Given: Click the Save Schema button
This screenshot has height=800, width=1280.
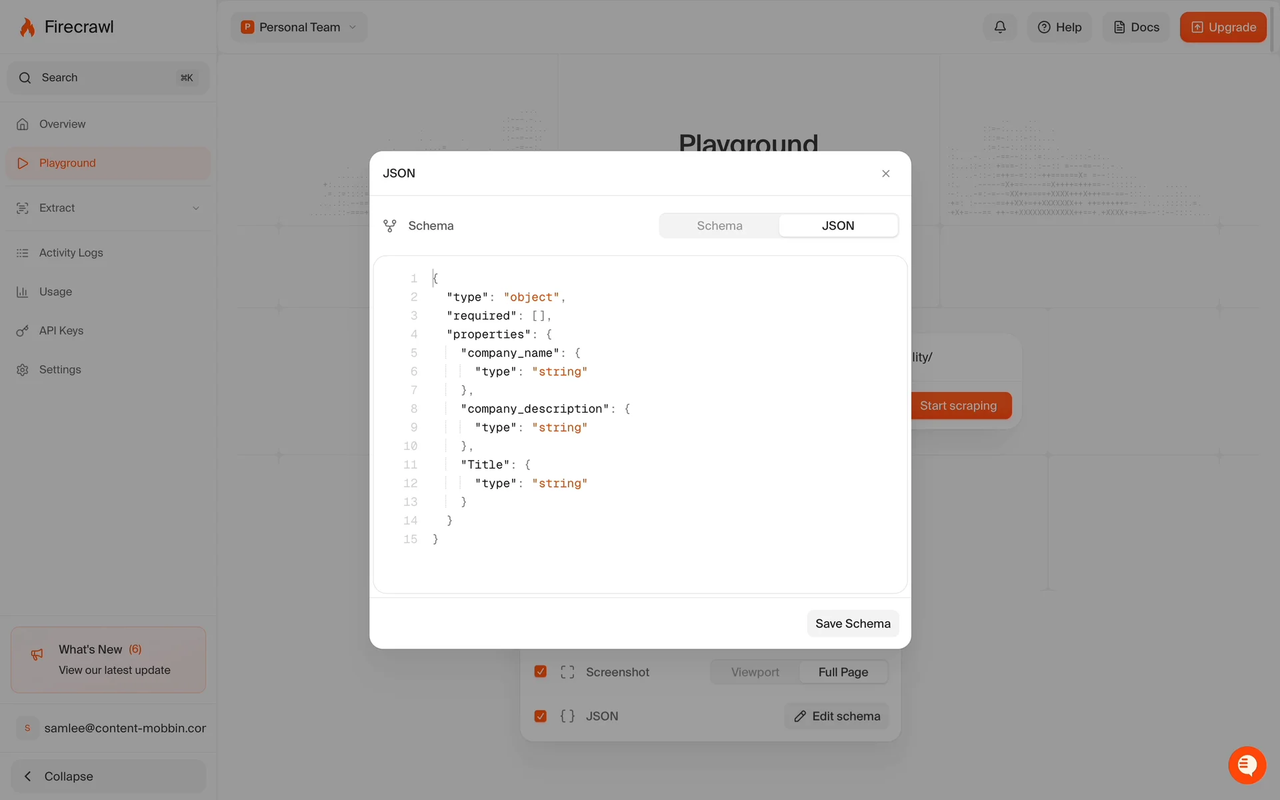Looking at the screenshot, I should click(853, 623).
